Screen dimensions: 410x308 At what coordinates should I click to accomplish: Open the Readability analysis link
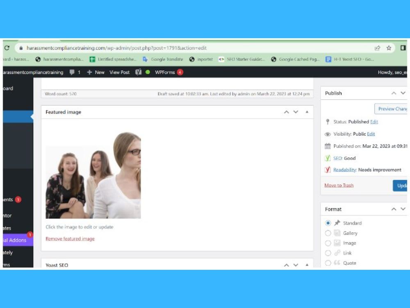[345, 170]
